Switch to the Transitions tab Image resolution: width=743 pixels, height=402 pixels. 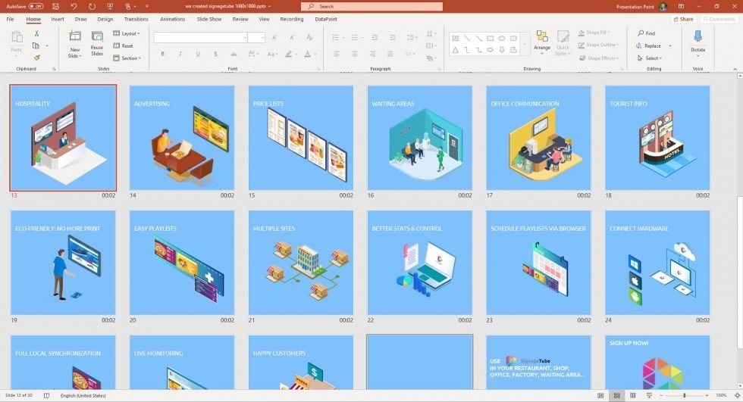pos(136,20)
